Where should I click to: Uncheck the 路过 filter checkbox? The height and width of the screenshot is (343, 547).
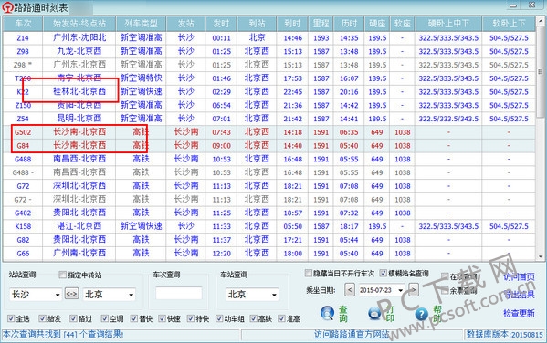73,318
